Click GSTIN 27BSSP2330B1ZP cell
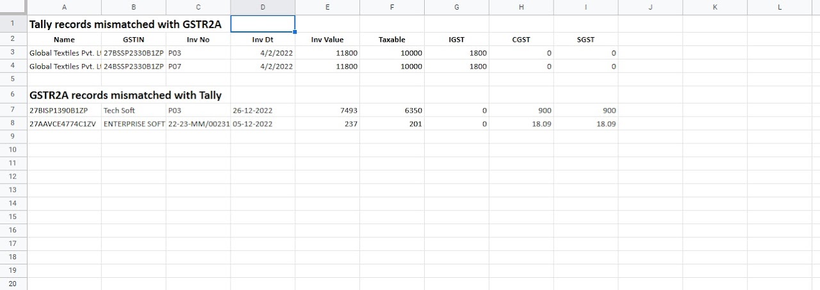This screenshot has height=290, width=820. [133, 52]
